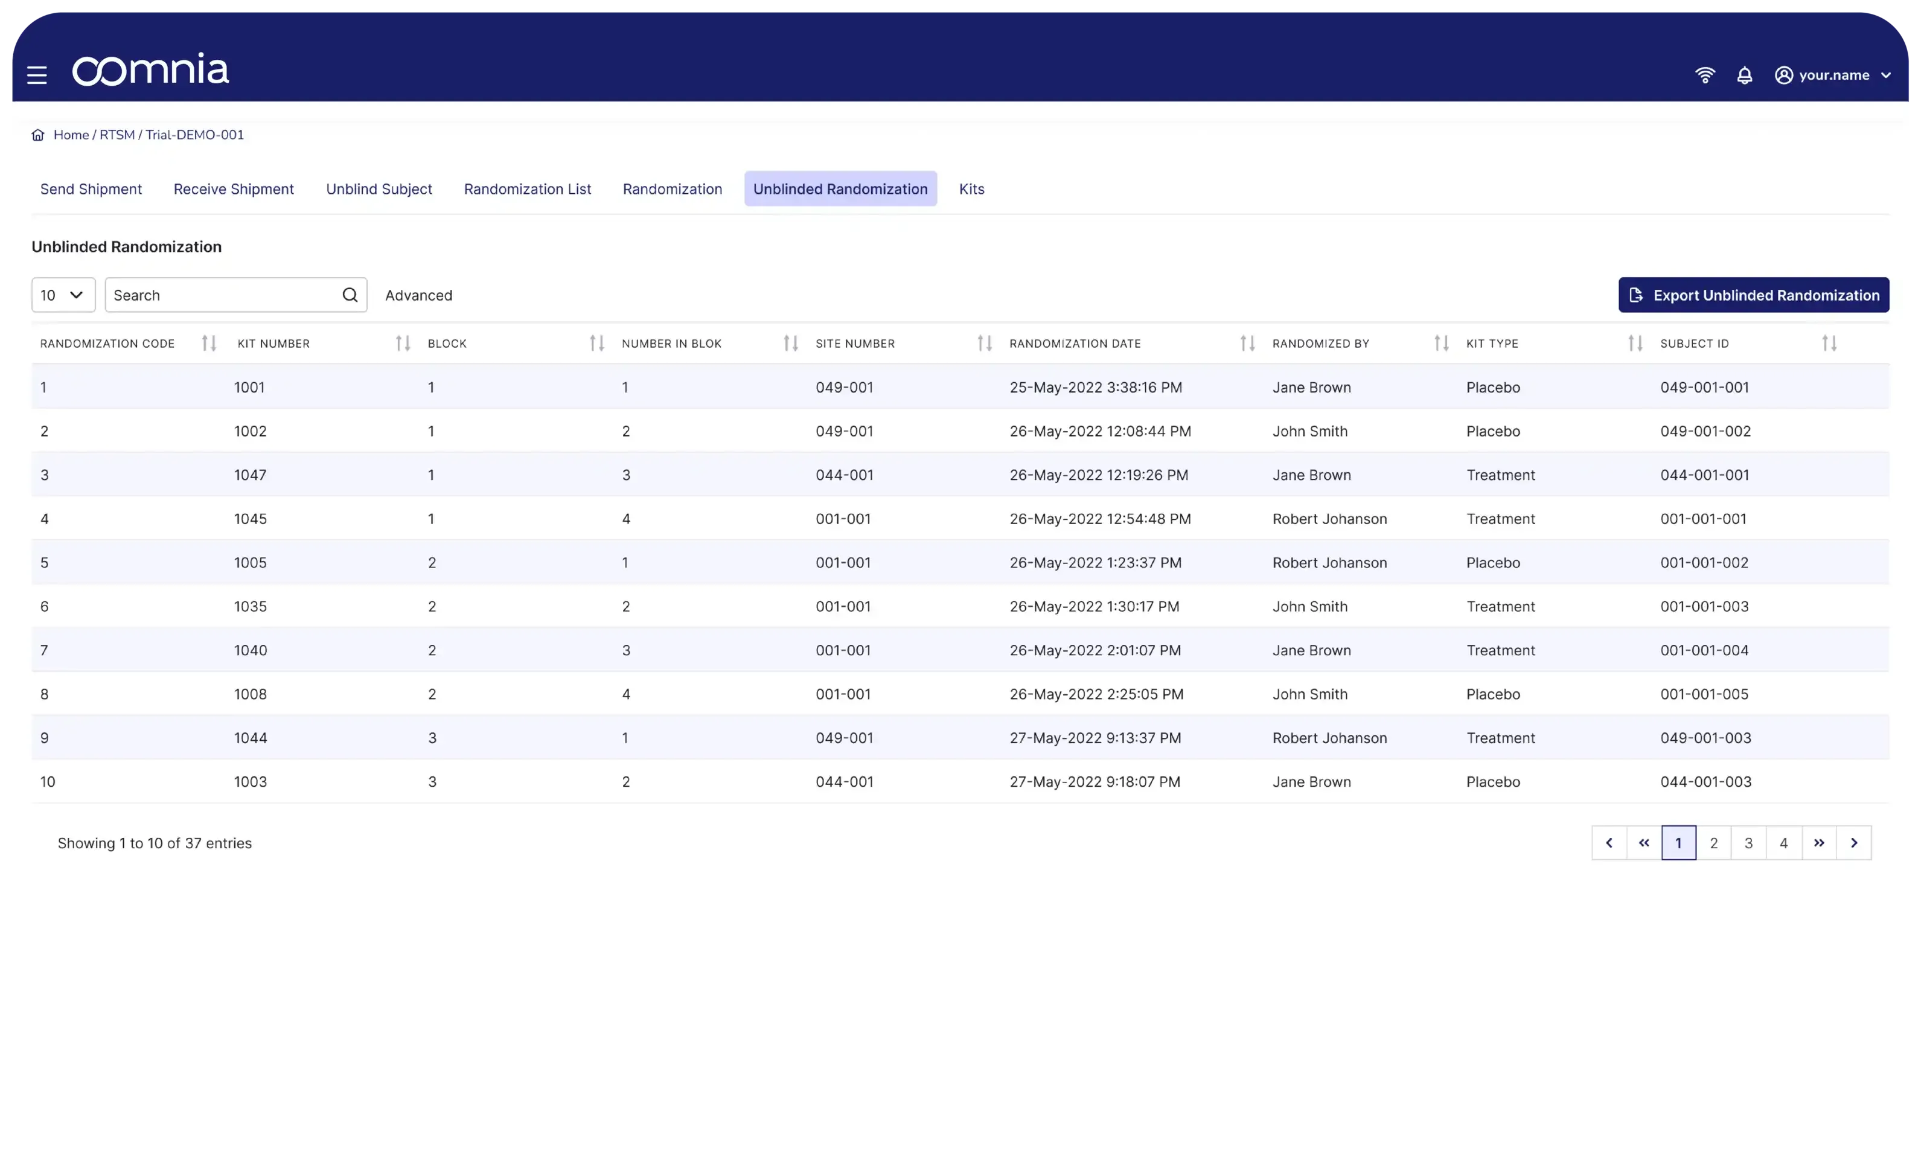Screen dimensions: 1921x1155
Task: Open the notifications bell
Action: pyautogui.click(x=1744, y=75)
